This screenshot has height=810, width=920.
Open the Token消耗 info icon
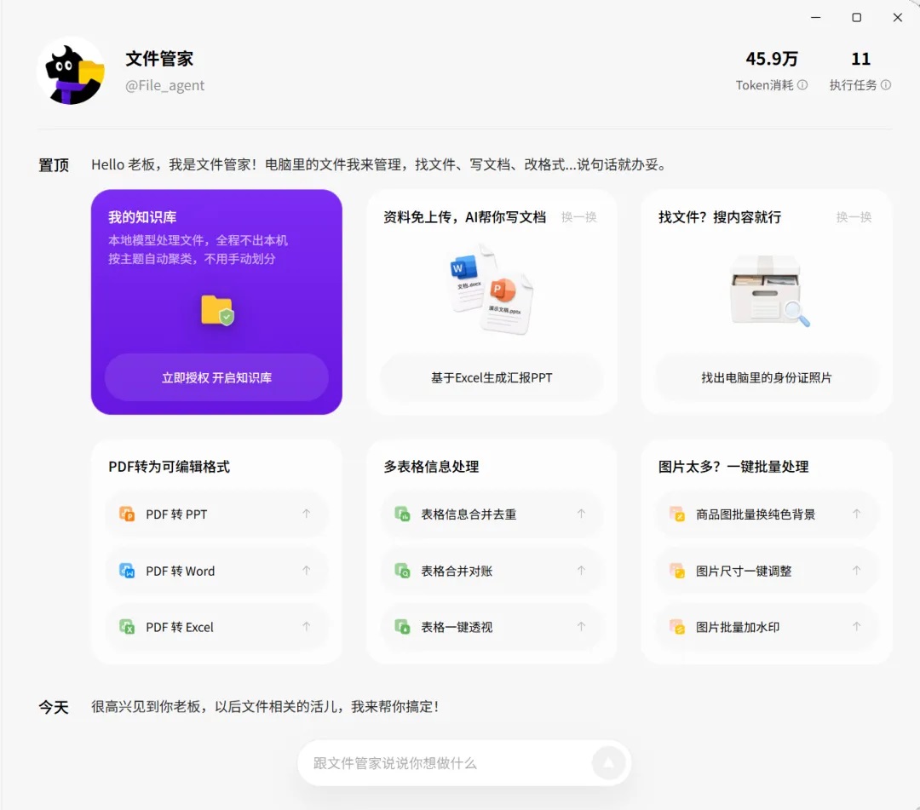pos(802,85)
